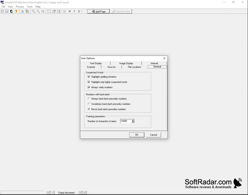Toggle bold formatting

coord(70,11)
